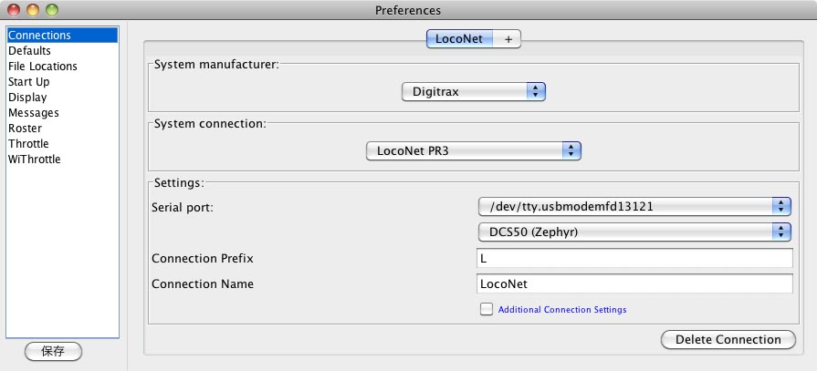Click into the Connection Prefix field
The image size is (817, 371).
[634, 258]
